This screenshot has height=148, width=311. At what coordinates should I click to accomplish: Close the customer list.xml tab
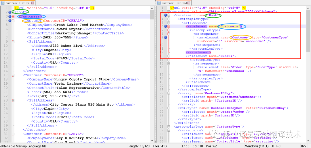pos(32,3)
